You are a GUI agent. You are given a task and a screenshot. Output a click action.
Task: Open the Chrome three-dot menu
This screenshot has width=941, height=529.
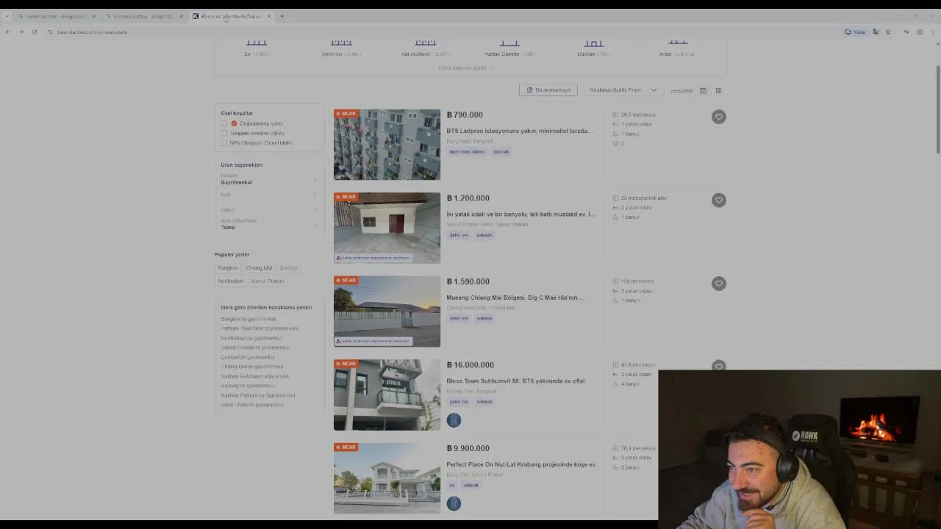(931, 32)
